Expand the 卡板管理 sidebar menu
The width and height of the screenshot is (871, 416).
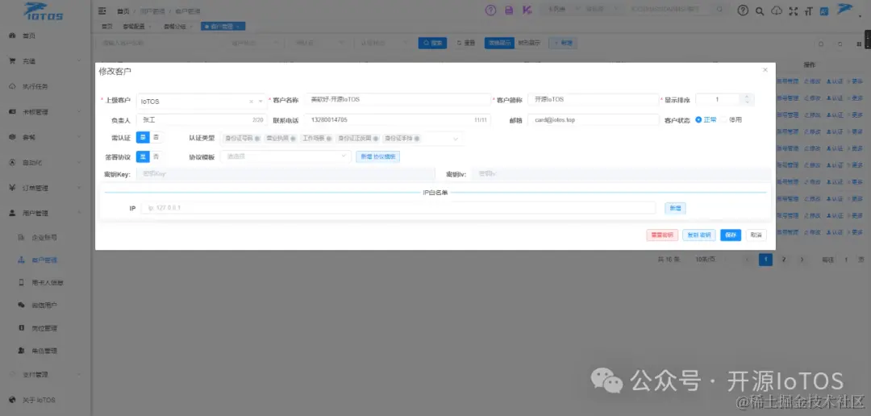pos(45,111)
